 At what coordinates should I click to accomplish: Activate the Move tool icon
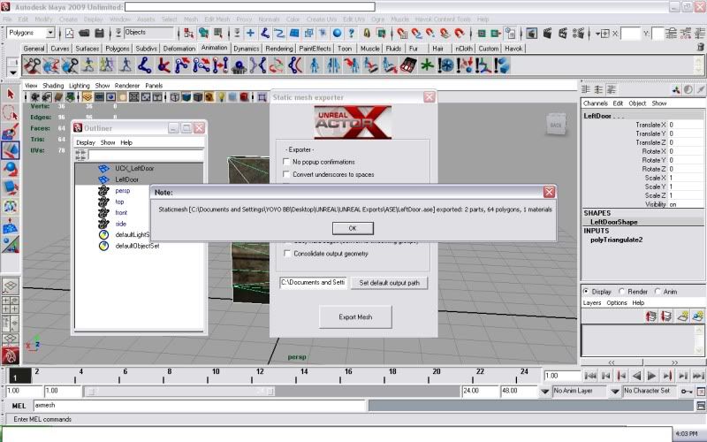pos(11,150)
